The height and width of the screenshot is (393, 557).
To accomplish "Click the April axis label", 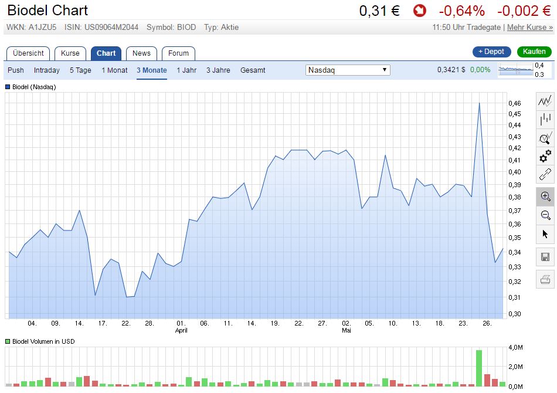I will [x=181, y=330].
